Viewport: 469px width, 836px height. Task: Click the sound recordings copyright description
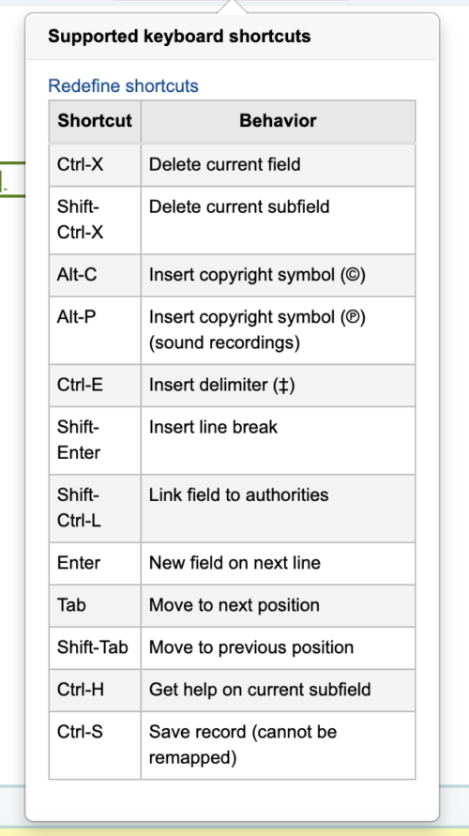pyautogui.click(x=257, y=329)
